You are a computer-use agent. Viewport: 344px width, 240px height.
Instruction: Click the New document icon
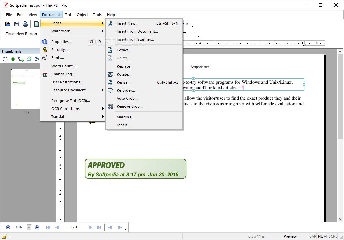(x=36, y=24)
